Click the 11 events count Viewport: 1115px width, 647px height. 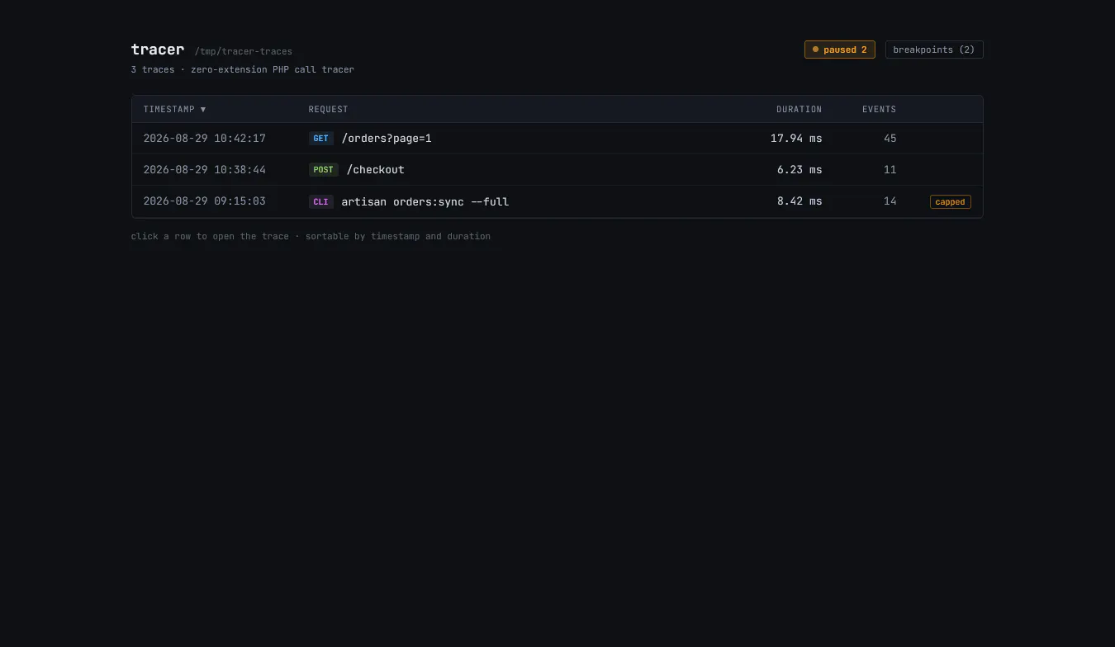(890, 170)
